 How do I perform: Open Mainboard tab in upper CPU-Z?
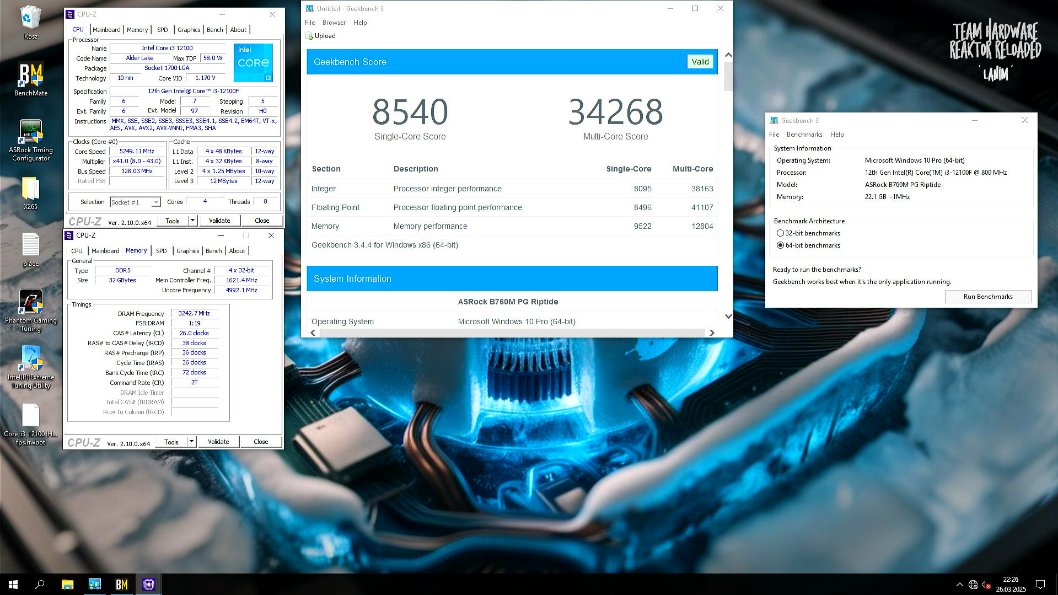[106, 30]
